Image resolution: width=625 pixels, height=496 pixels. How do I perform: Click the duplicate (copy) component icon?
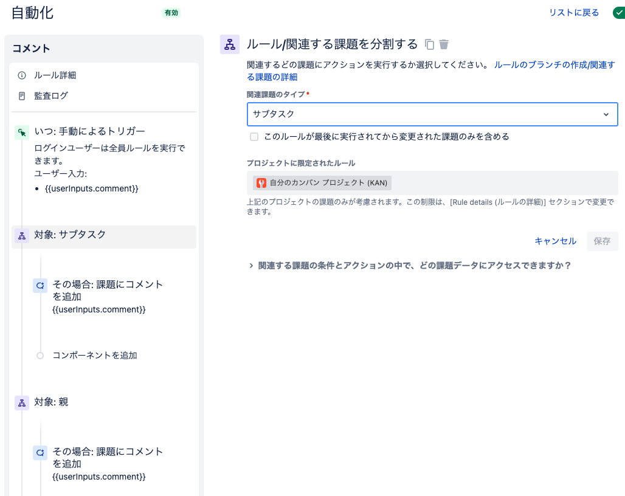(x=430, y=44)
